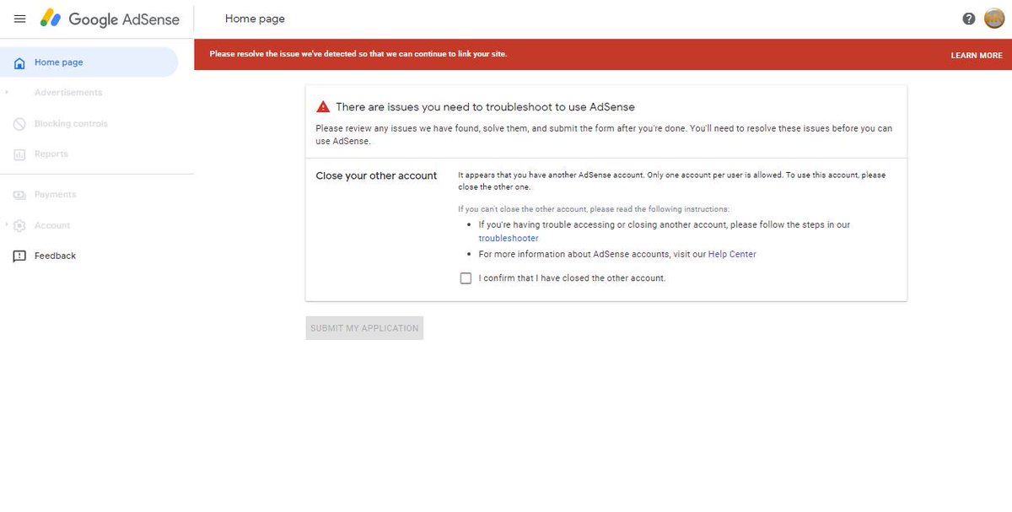Open Feedback from the sidebar
1012x512 pixels.
click(x=55, y=256)
